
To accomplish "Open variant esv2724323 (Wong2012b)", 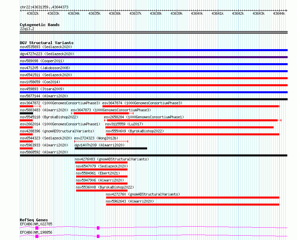I will pos(96,138).
